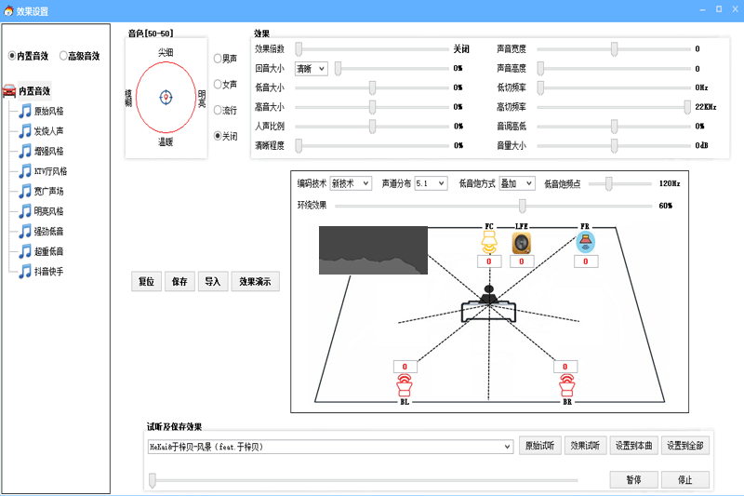
Task: Open the 回音大小 type dropdown showing 清晰
Action: coord(311,69)
